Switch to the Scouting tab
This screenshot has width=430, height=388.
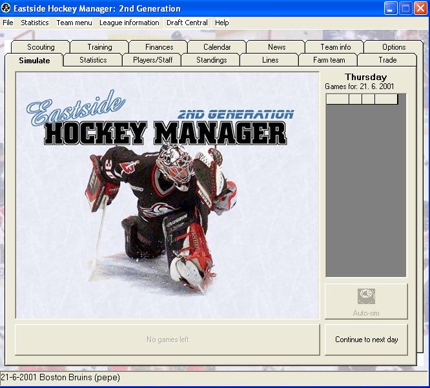click(41, 47)
